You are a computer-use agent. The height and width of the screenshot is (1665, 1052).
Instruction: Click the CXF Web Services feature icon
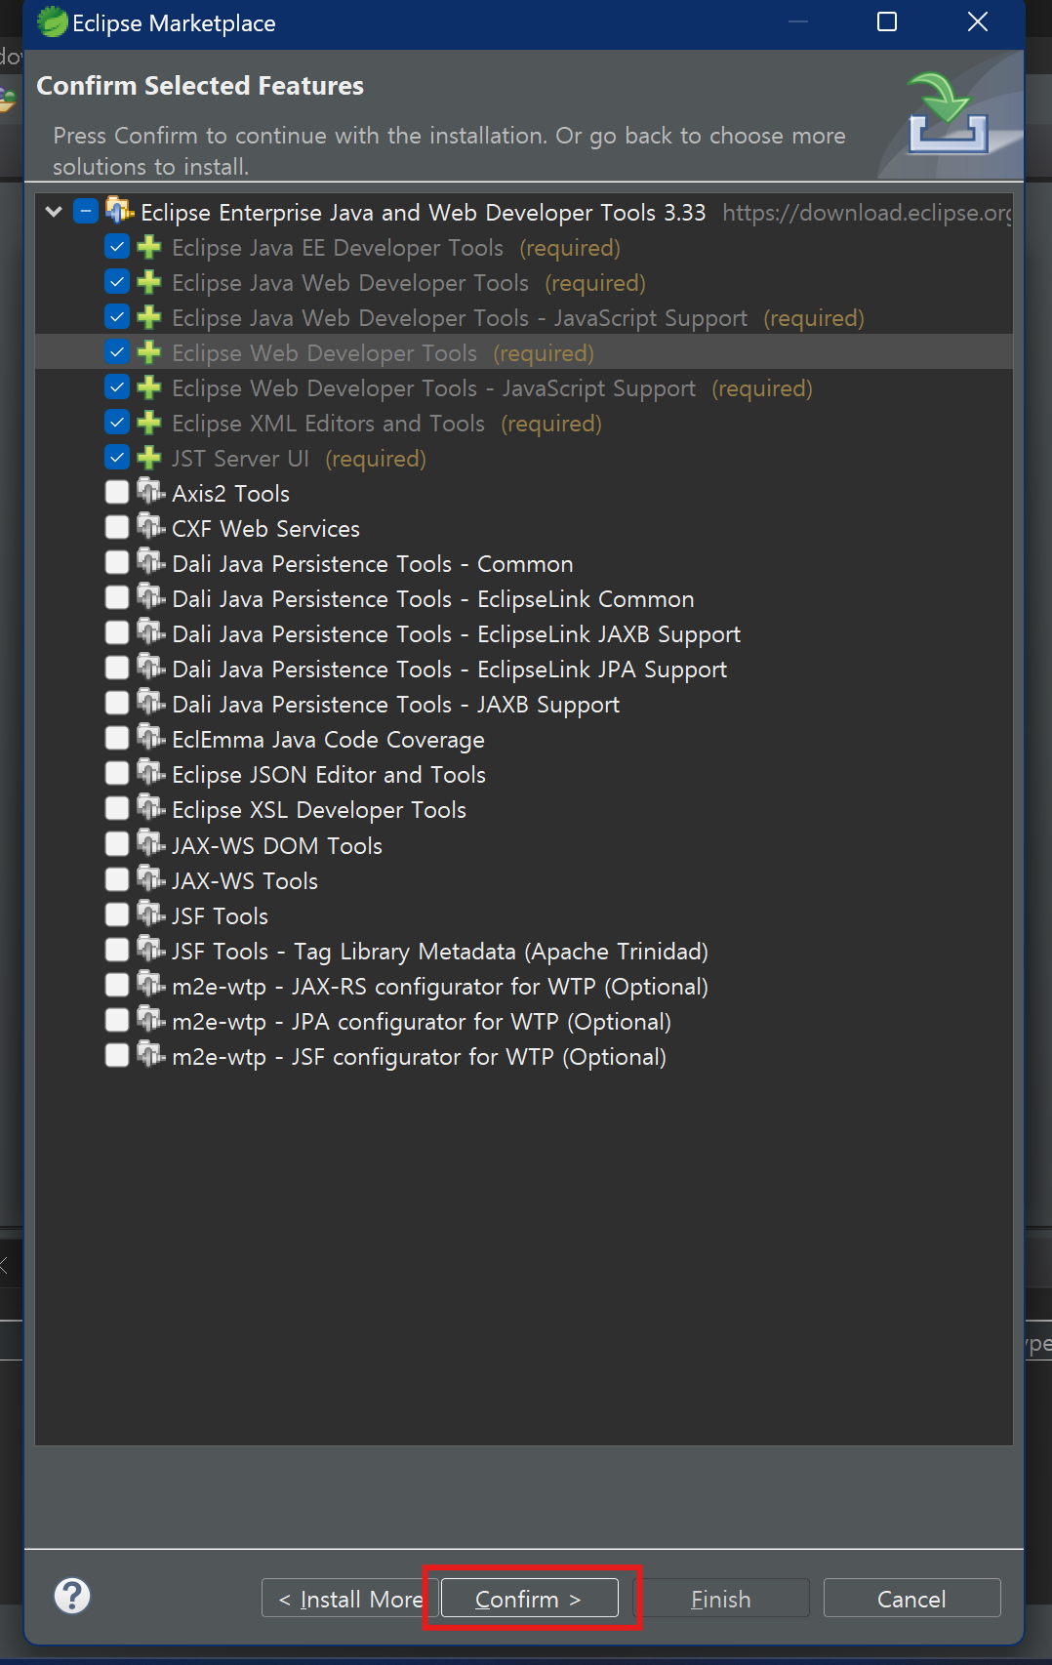pos(150,526)
